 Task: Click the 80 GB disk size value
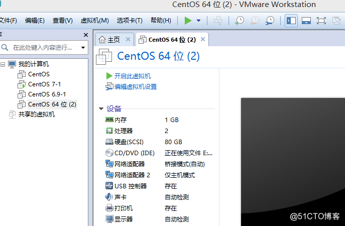click(x=173, y=142)
